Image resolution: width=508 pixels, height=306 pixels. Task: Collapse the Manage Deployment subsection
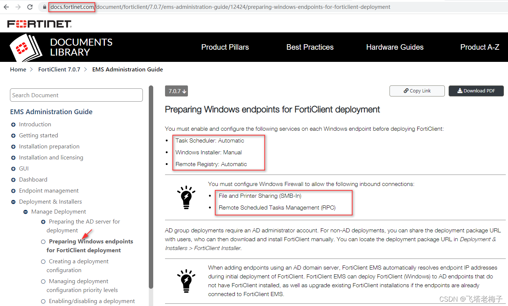click(25, 212)
